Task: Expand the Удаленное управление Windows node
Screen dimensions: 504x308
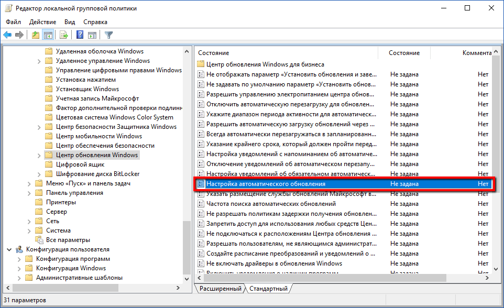Action: tap(39, 61)
